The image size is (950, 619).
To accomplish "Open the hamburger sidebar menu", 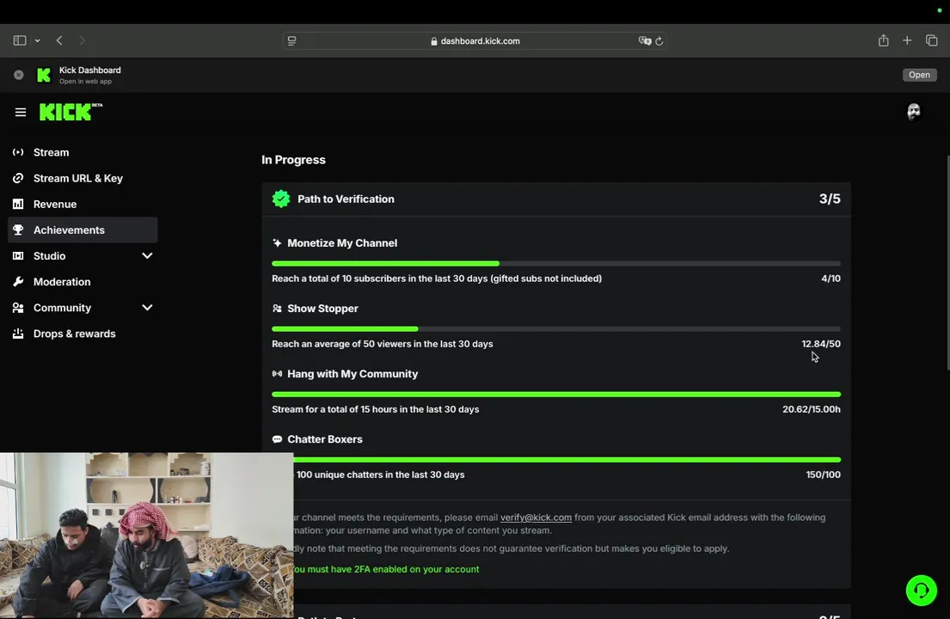I will [x=21, y=112].
